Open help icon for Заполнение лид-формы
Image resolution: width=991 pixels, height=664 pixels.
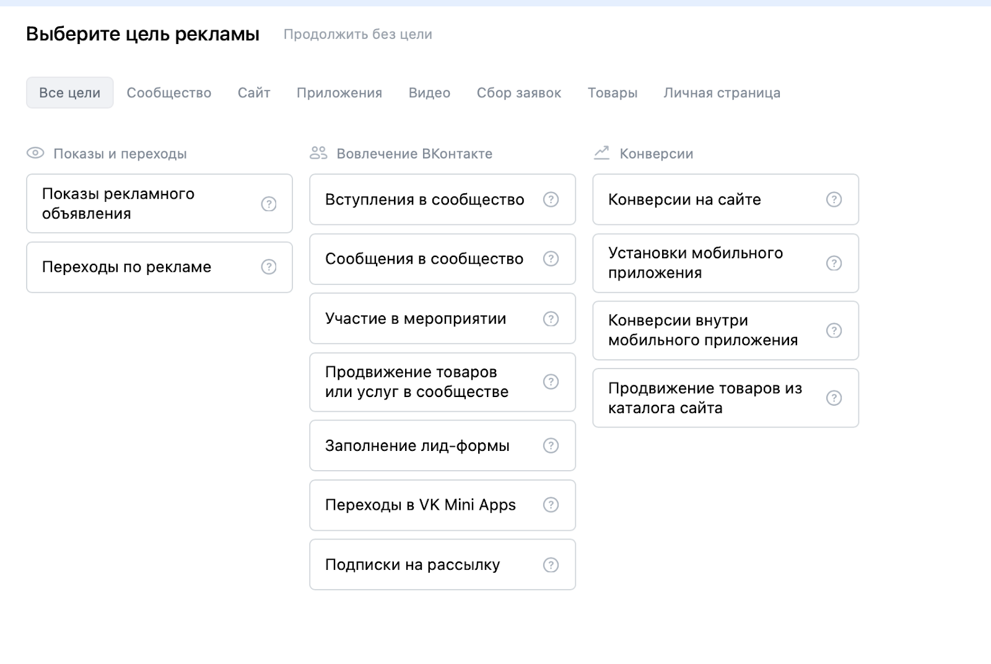click(551, 446)
